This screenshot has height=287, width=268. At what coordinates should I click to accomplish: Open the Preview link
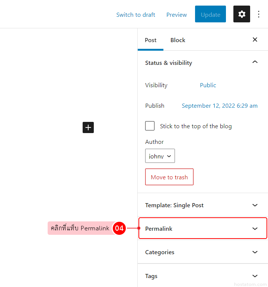(176, 15)
